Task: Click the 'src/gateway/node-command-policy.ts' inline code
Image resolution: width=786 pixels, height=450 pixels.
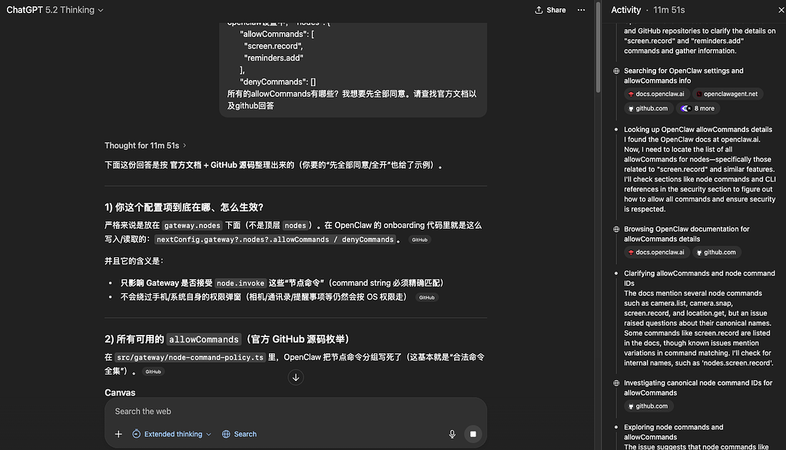Action: point(190,357)
